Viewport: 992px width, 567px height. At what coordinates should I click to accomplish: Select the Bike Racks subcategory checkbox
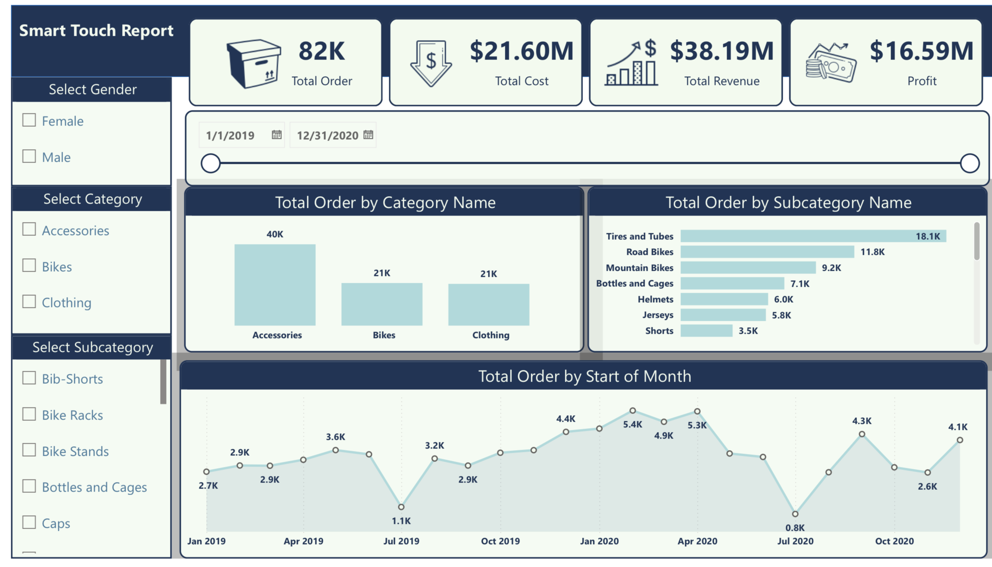tap(29, 414)
